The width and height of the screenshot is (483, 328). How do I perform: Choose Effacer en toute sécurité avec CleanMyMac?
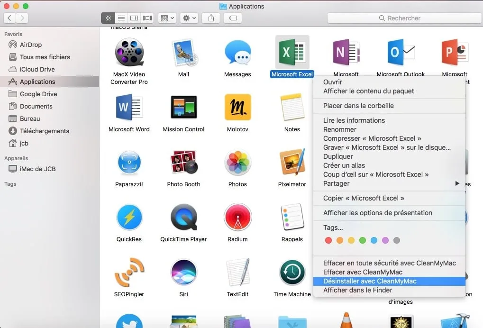(389, 264)
